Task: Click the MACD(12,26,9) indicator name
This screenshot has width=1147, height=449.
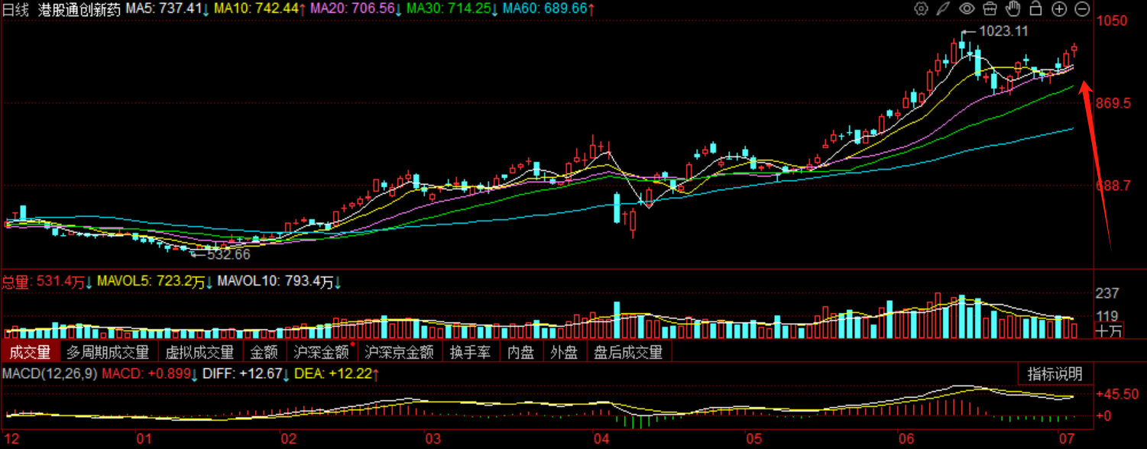Action: point(50,374)
